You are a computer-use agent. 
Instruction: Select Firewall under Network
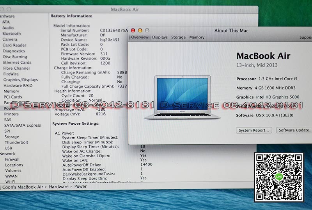point(12,159)
